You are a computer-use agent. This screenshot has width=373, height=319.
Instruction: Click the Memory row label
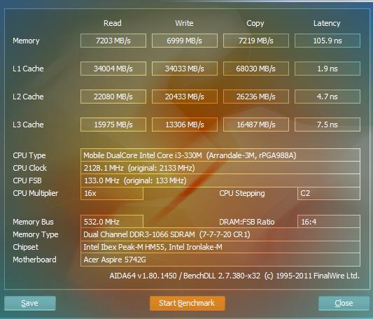[26, 41]
